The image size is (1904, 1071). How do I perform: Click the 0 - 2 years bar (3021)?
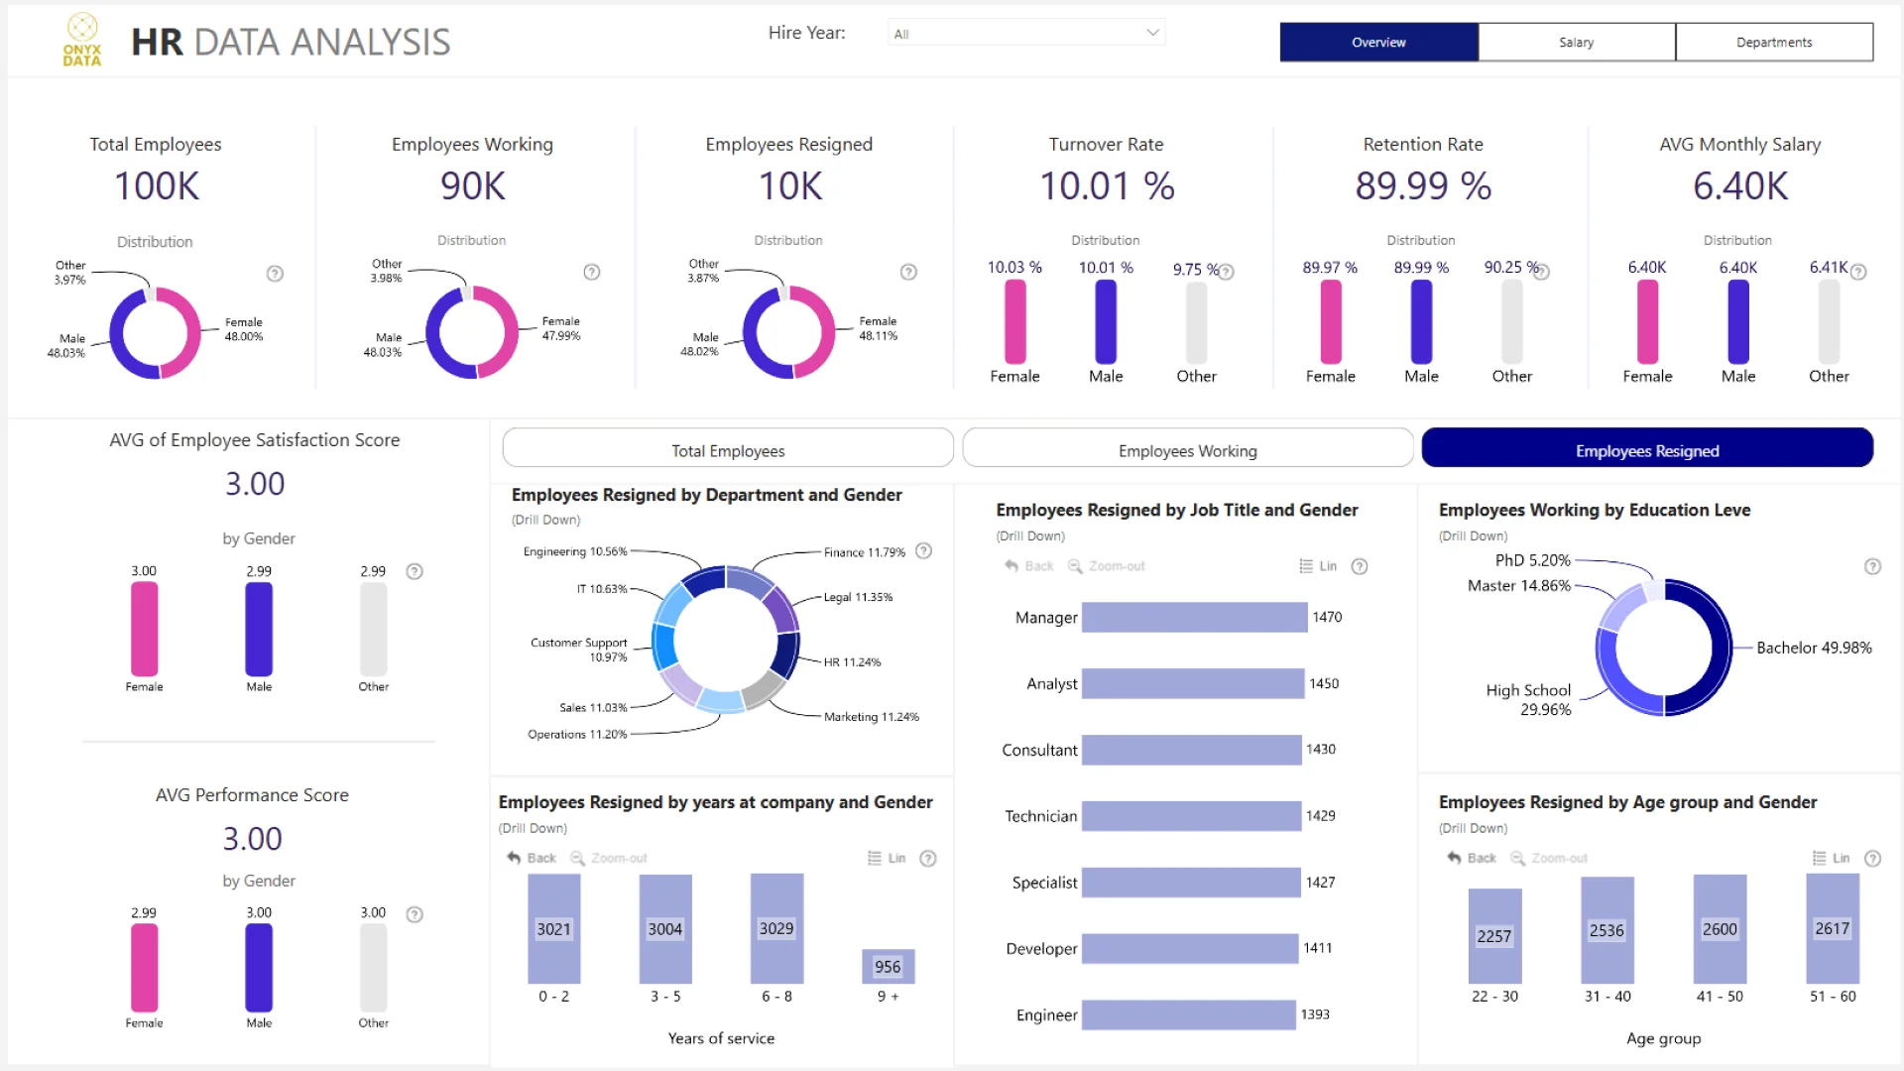(x=554, y=929)
